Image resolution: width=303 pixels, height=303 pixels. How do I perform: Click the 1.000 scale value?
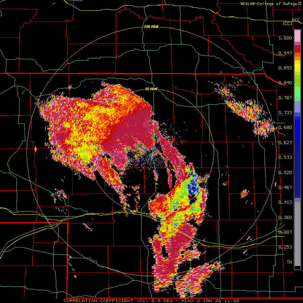(x=285, y=38)
